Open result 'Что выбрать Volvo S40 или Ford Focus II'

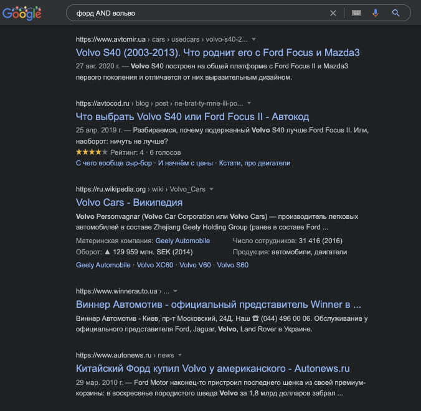tap(192, 117)
